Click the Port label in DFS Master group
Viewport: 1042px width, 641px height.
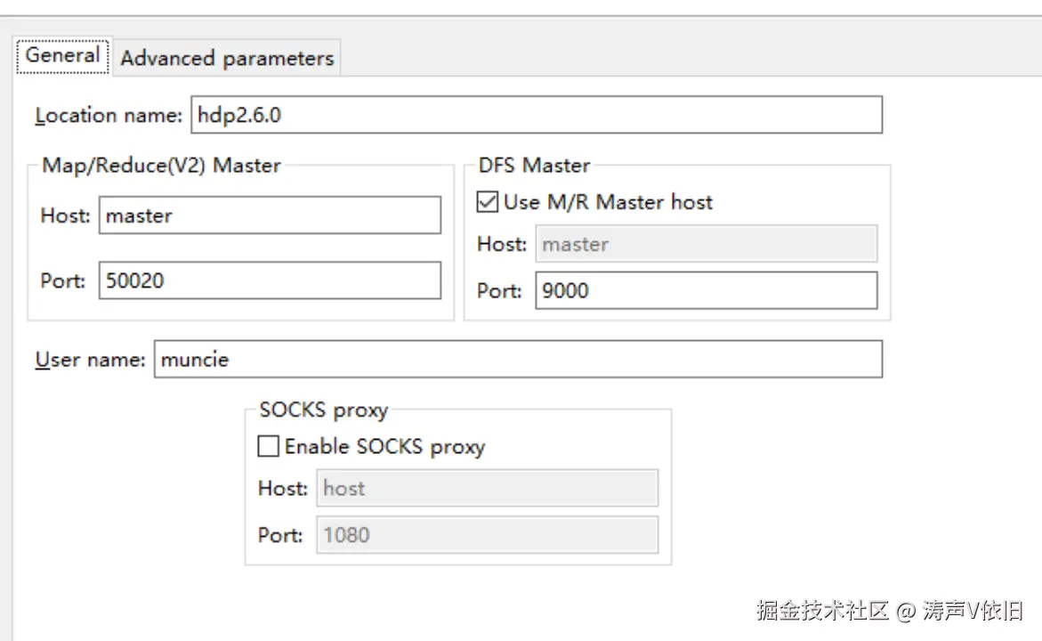pyautogui.click(x=499, y=291)
